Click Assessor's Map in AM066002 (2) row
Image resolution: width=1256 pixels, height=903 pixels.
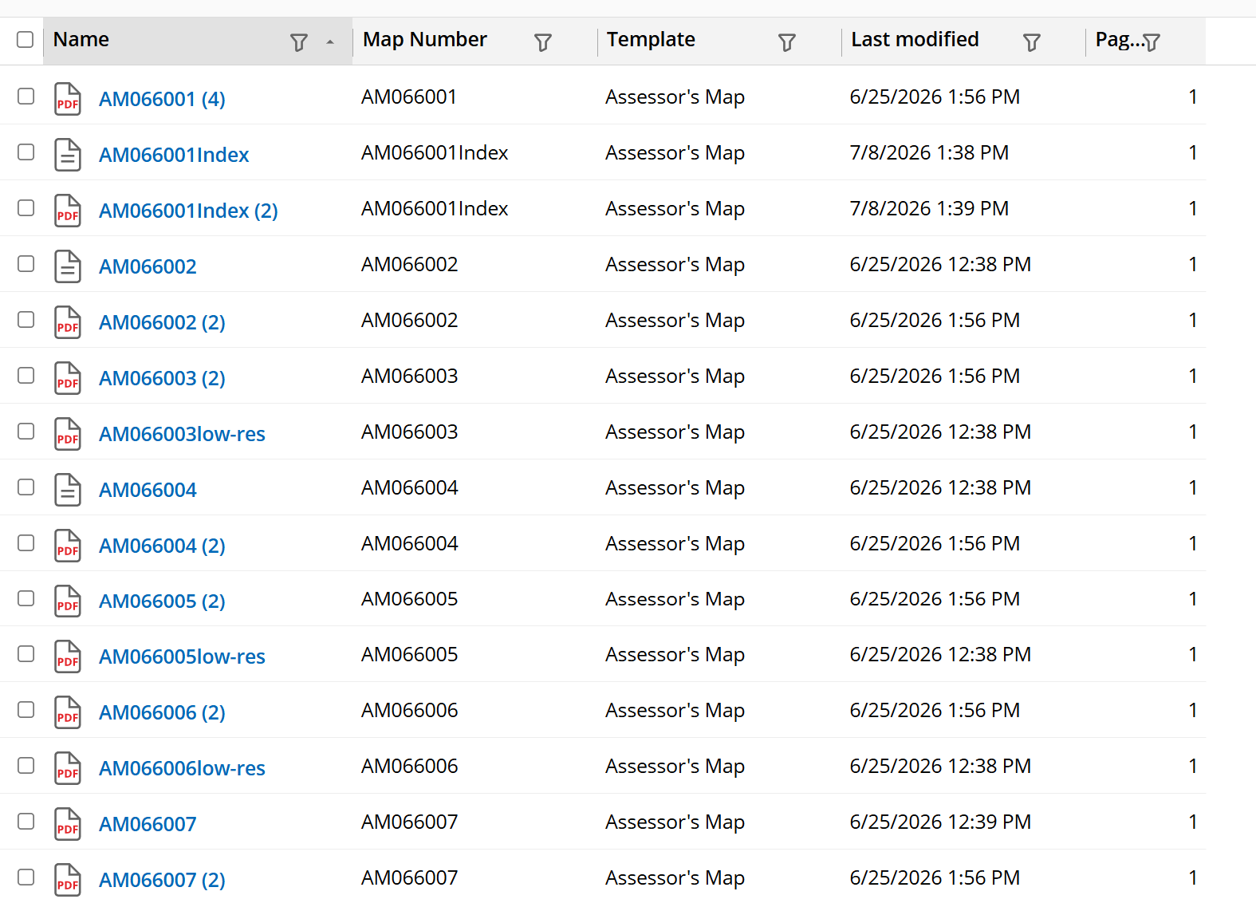click(675, 320)
